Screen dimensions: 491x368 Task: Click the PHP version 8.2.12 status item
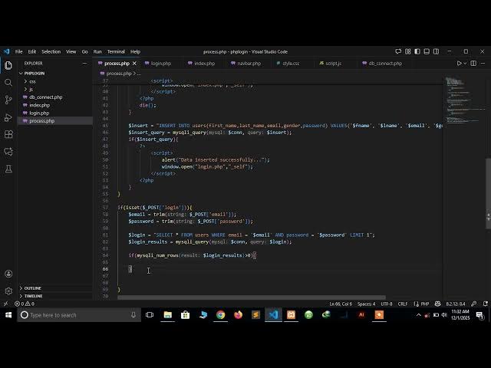coord(456,304)
